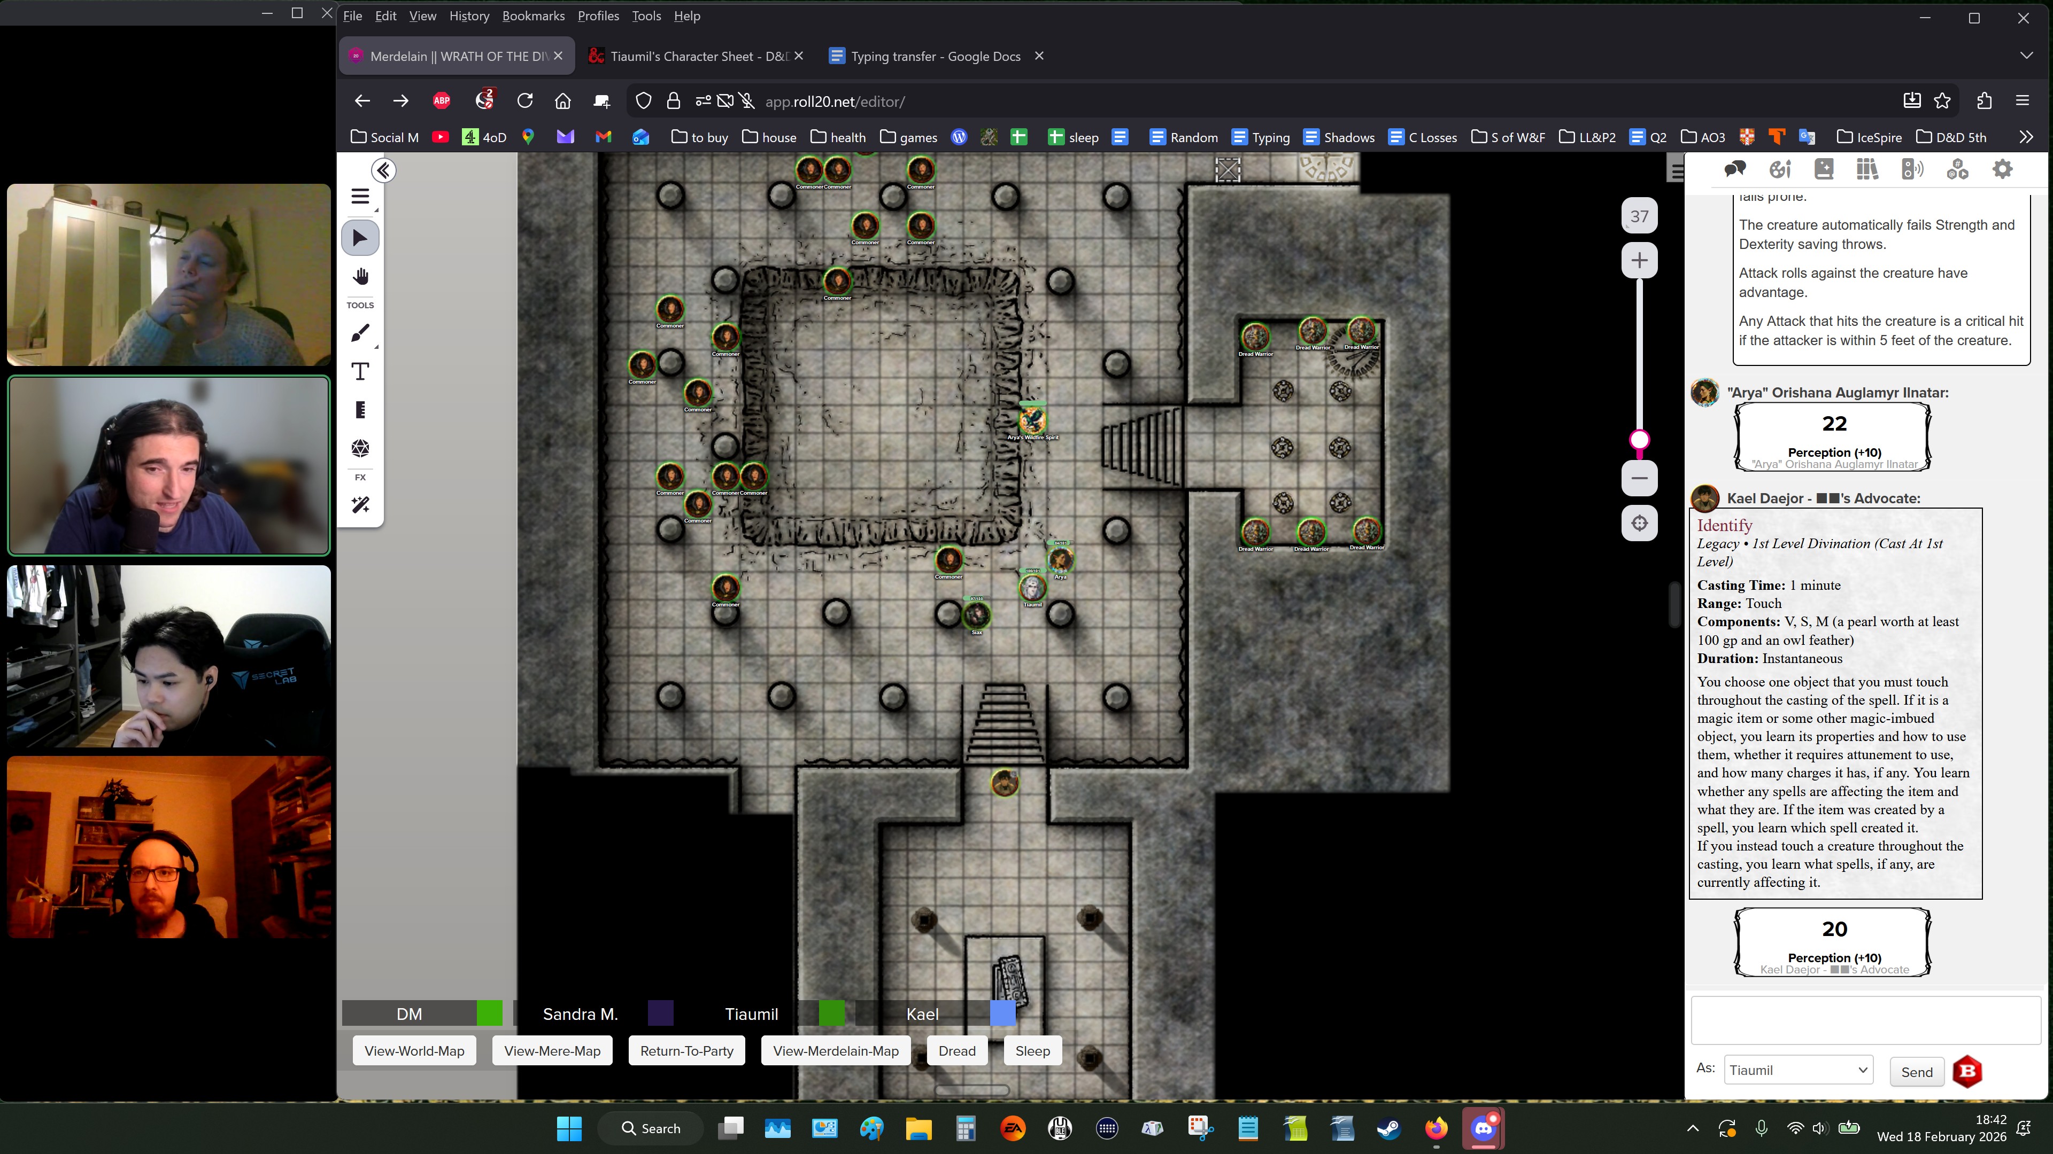Open the 'As: Tiaumil' speaker dropdown
The image size is (2053, 1154).
[x=1798, y=1070]
